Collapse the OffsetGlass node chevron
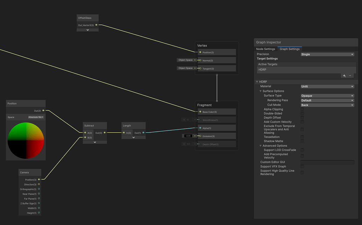The height and width of the screenshot is (225, 362). click(87, 30)
